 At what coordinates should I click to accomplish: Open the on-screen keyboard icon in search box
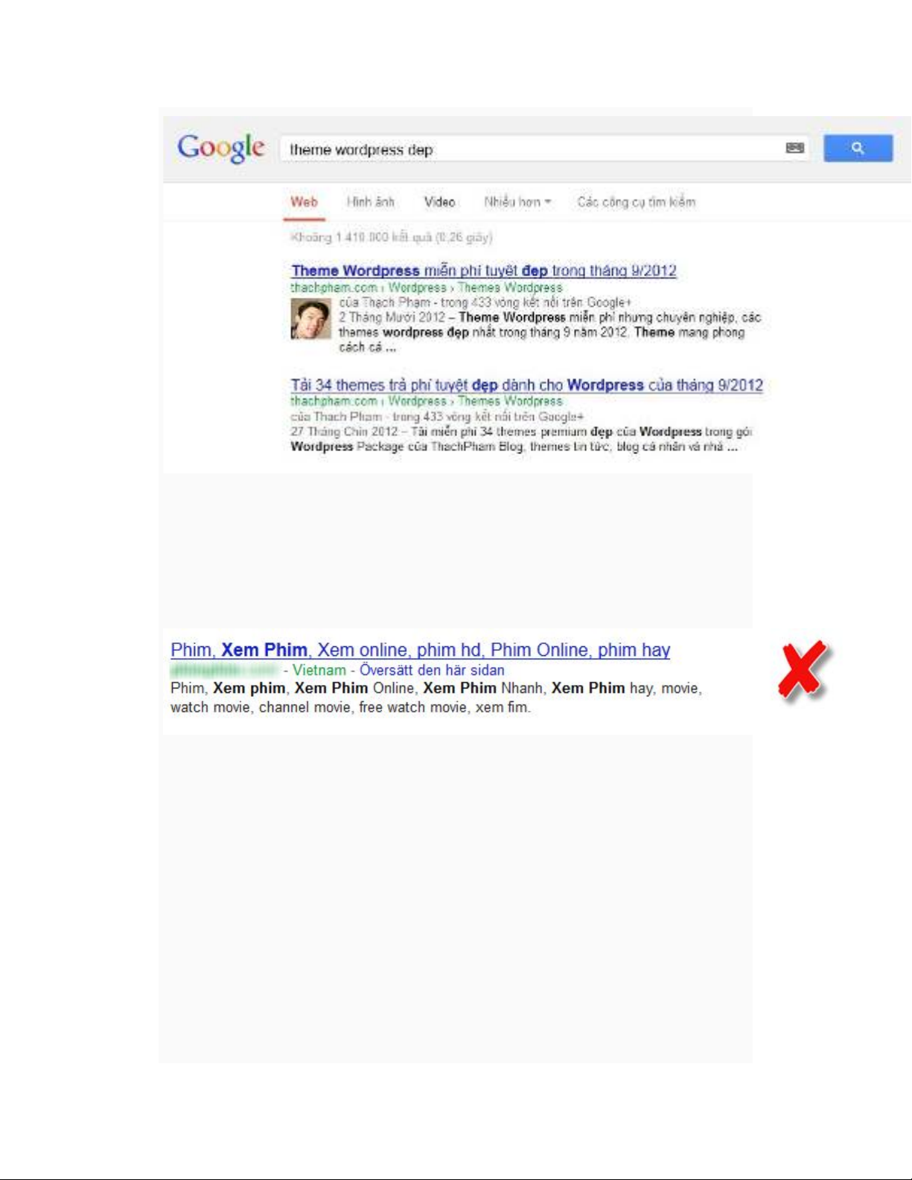point(794,148)
